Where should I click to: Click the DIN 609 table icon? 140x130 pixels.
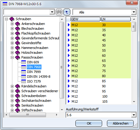tap(23, 62)
